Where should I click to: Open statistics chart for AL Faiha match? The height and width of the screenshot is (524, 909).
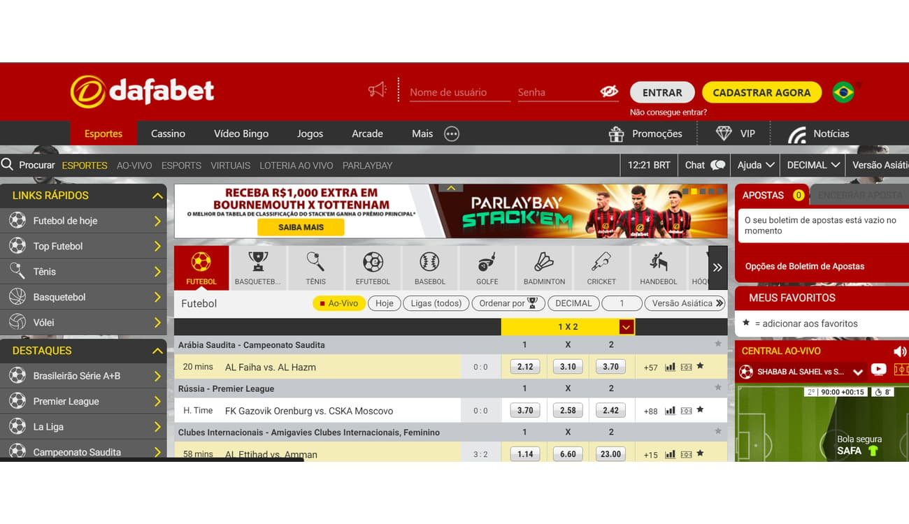coord(670,366)
